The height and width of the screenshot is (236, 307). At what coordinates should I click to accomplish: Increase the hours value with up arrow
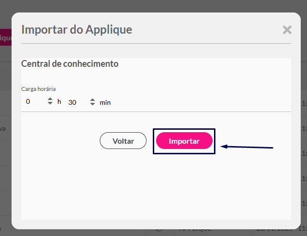pyautogui.click(x=50, y=99)
